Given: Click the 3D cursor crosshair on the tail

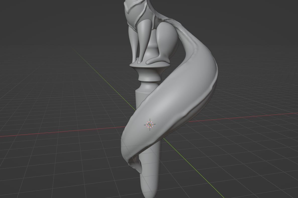Looking at the screenshot, I should click(150, 125).
